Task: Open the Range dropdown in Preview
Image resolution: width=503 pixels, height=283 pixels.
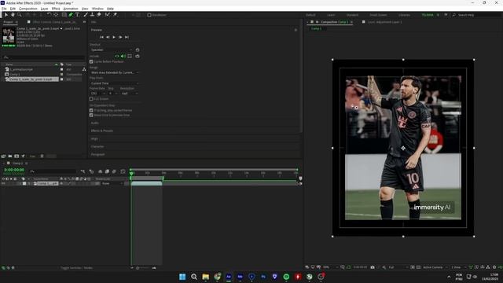Action: click(115, 72)
